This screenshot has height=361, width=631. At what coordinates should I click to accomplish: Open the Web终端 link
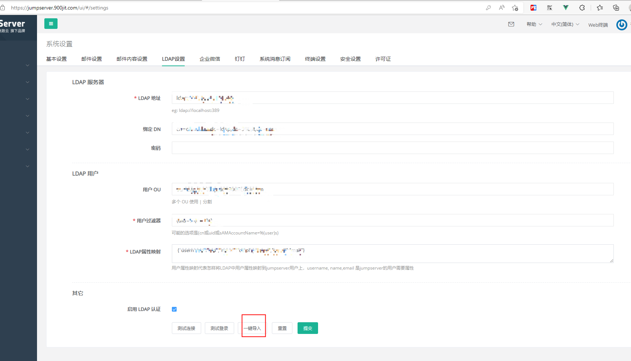tap(598, 25)
